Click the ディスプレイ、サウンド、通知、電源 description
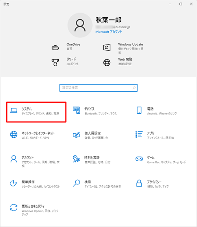 (x=40, y=113)
